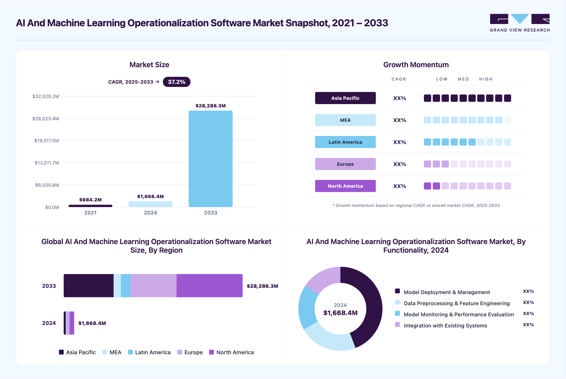
Task: Click the Growth Momentum section title
Action: (x=416, y=65)
